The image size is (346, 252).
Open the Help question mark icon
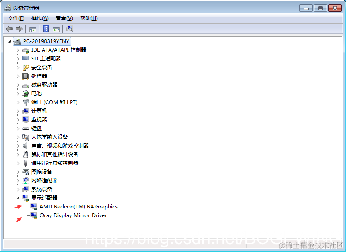(46, 29)
